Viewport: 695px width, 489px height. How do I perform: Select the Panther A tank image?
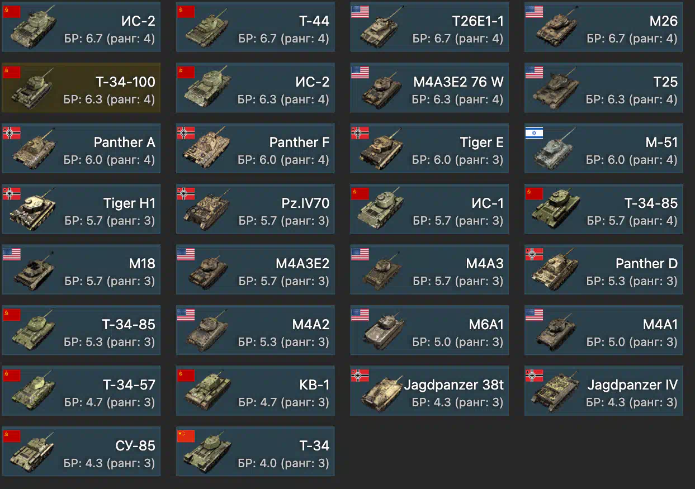pos(32,148)
